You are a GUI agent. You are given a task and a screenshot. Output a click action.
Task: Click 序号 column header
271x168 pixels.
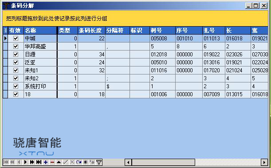tap(189, 31)
